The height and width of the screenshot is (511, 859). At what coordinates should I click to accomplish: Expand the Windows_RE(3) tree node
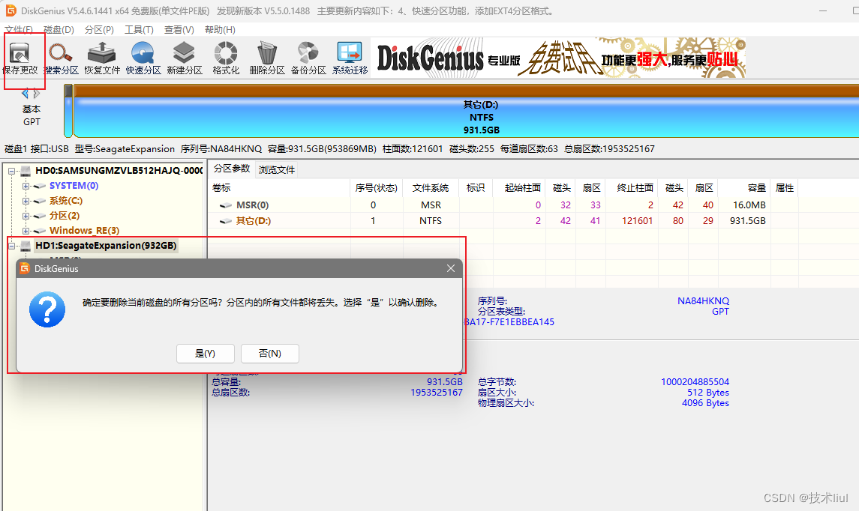point(26,231)
